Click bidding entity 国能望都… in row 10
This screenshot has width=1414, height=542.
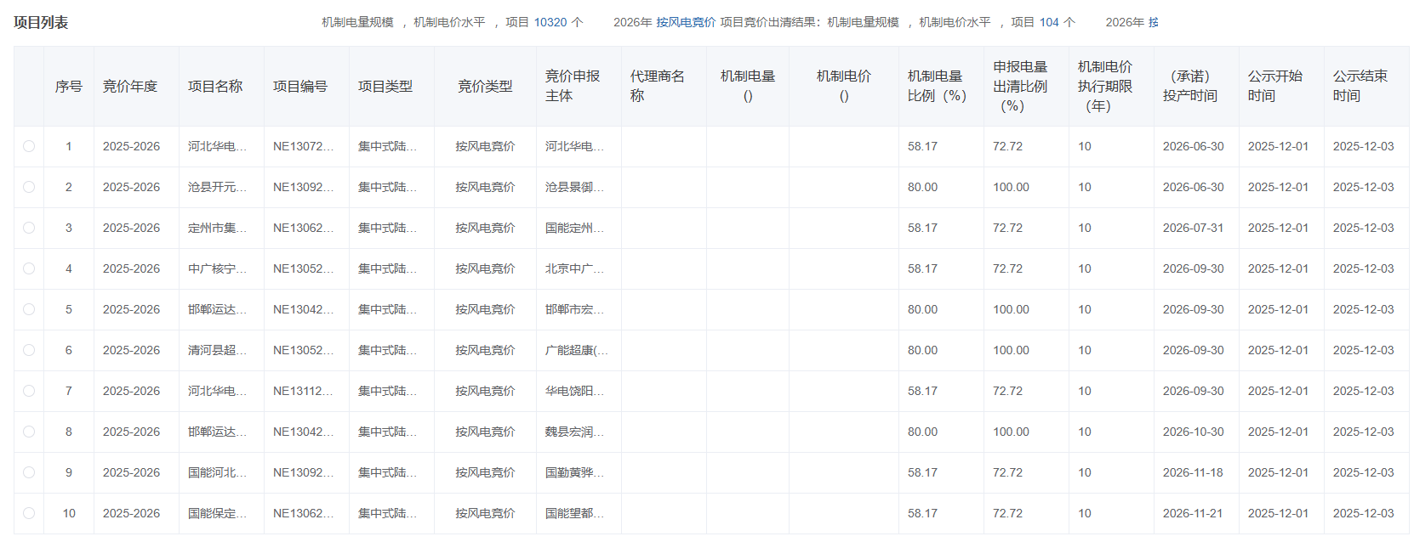[x=574, y=513]
